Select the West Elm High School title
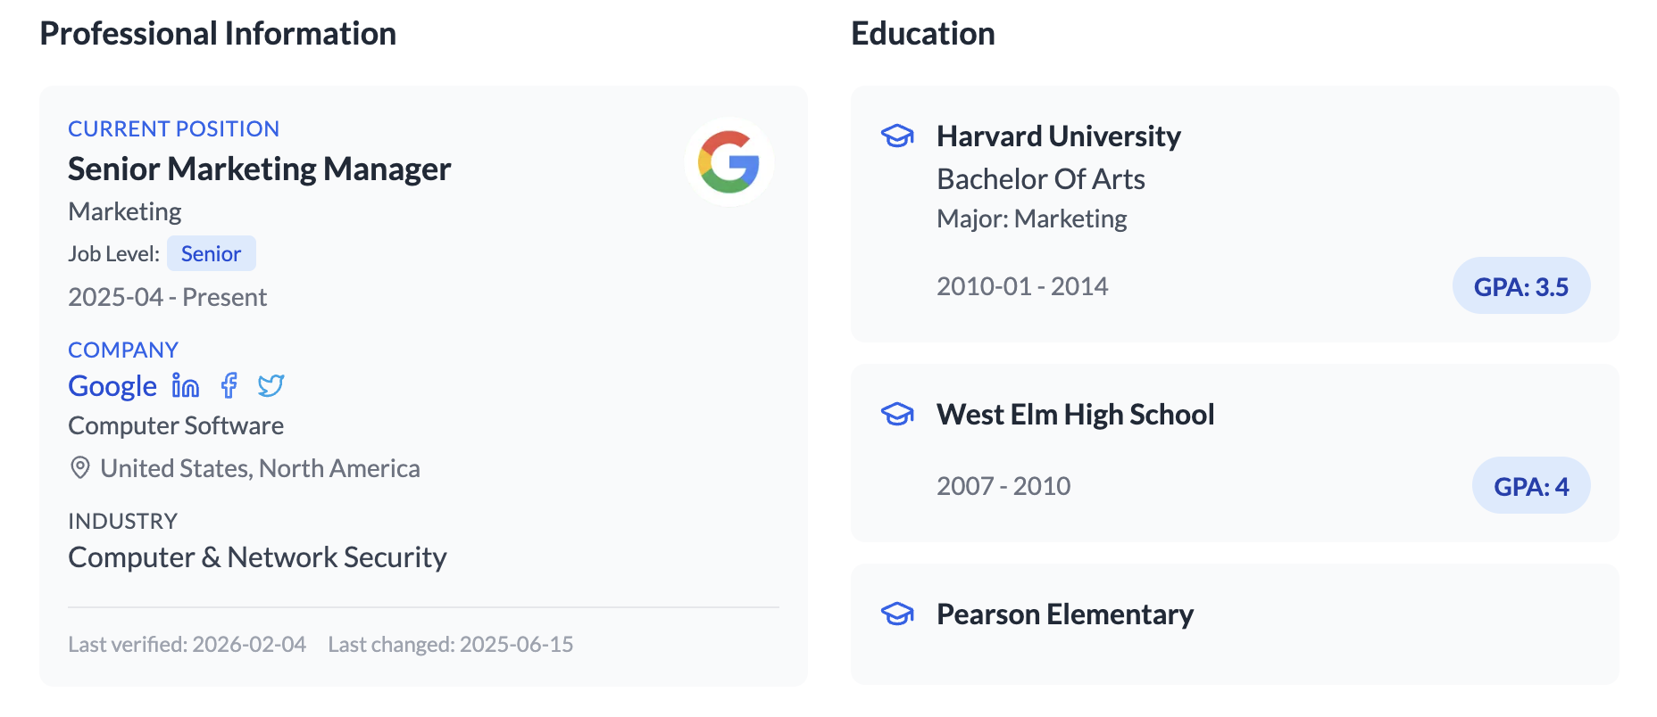 coord(1075,415)
